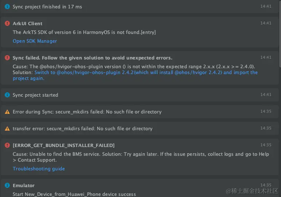
Task: Click warning triangle for Error during Sync
Action: click(x=7, y=112)
